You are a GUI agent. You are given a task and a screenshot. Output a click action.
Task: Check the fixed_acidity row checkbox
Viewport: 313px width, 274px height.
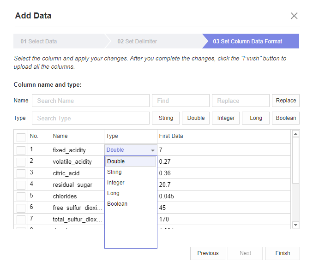[x=21, y=150]
